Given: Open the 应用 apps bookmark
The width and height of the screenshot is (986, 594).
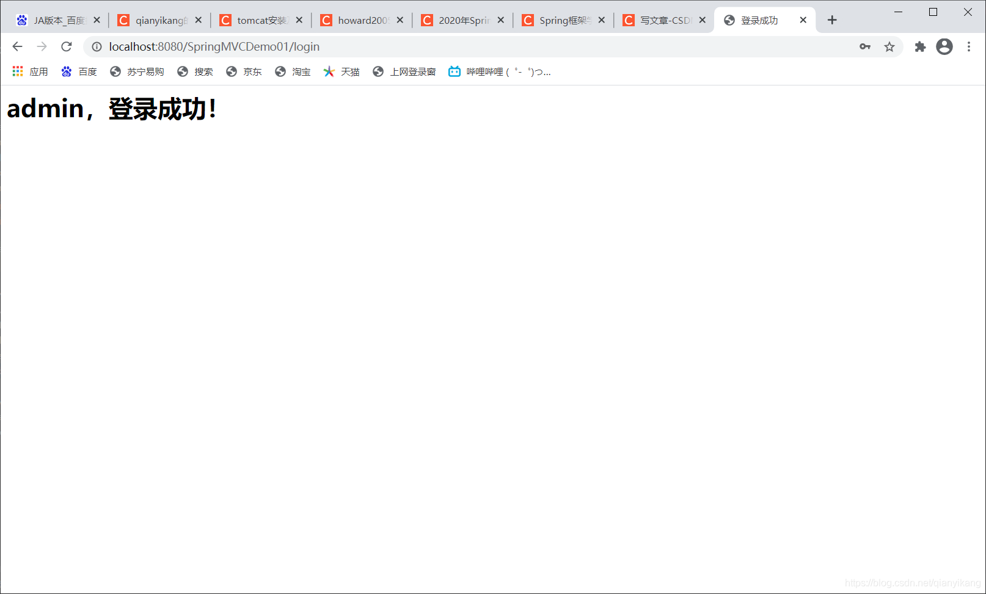Looking at the screenshot, I should (30, 71).
